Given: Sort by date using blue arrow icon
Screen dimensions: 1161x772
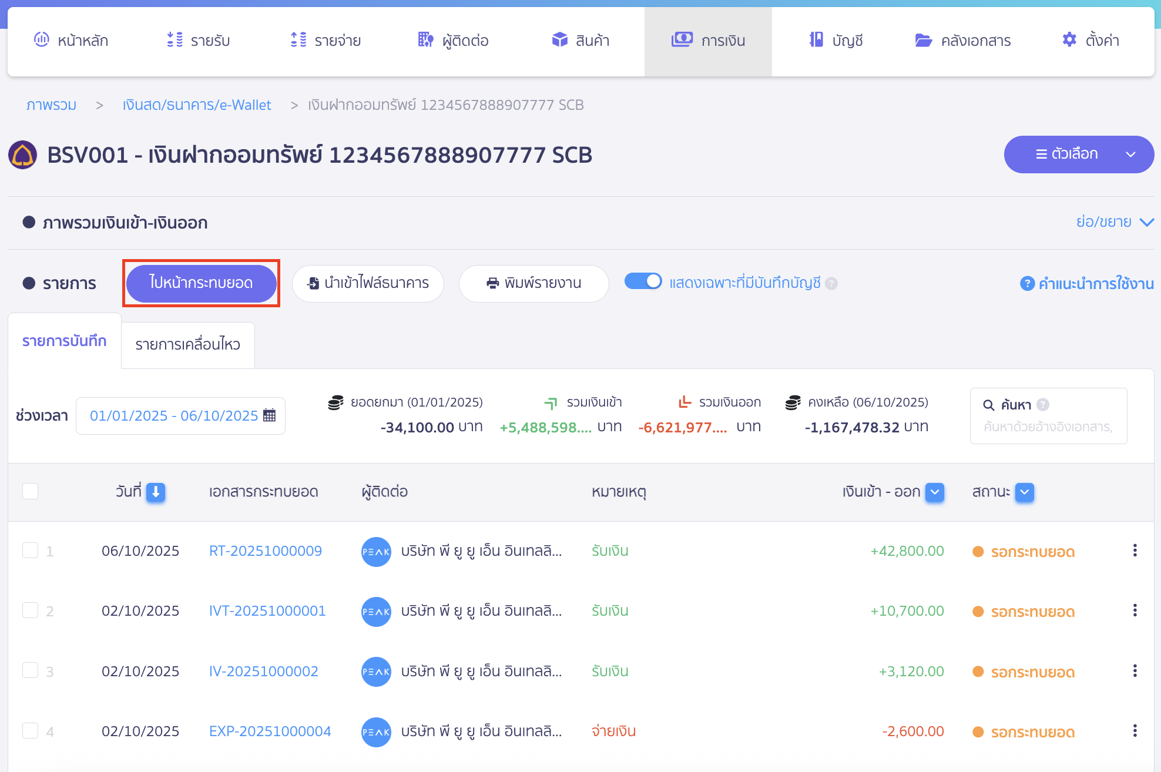Looking at the screenshot, I should pyautogui.click(x=156, y=492).
